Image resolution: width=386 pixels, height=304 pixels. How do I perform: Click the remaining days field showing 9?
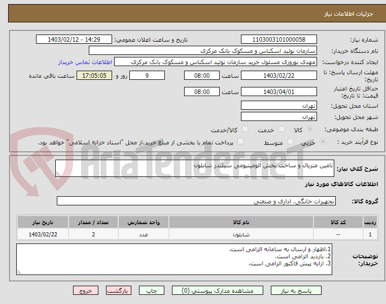pyautogui.click(x=147, y=76)
